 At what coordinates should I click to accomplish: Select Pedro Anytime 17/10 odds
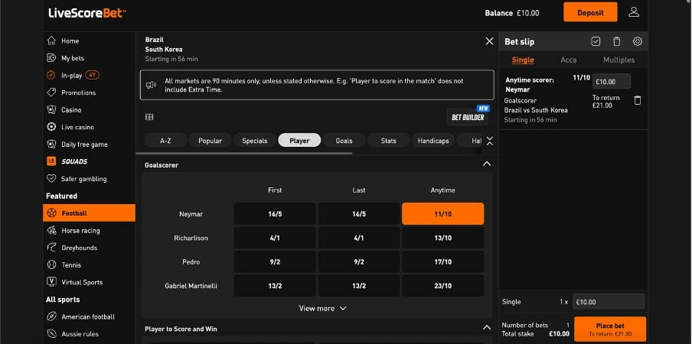[442, 261]
